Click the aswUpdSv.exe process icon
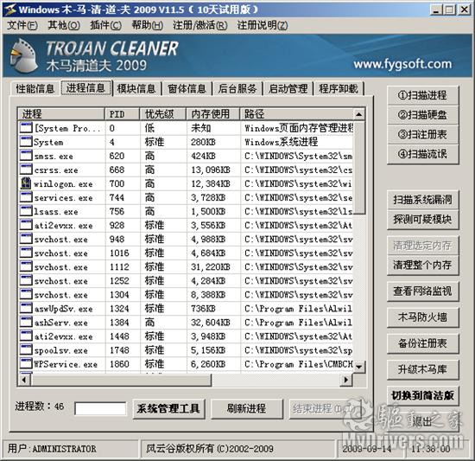This screenshot has height=461, width=475. click(26, 309)
